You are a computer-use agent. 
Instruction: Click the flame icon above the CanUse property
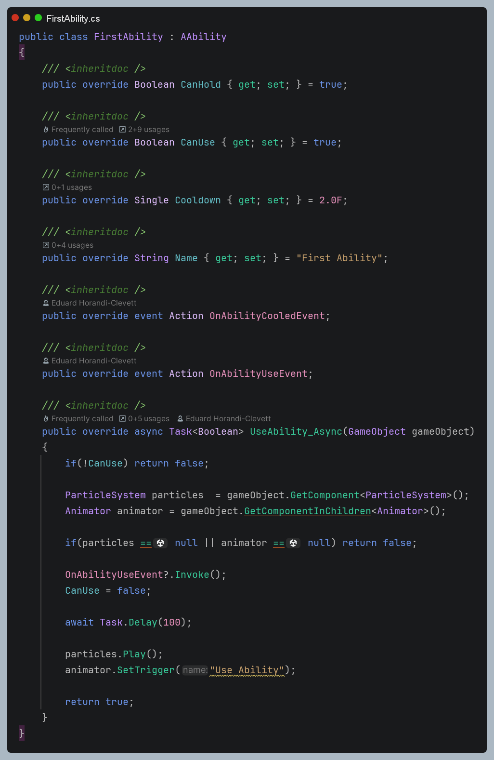point(46,130)
